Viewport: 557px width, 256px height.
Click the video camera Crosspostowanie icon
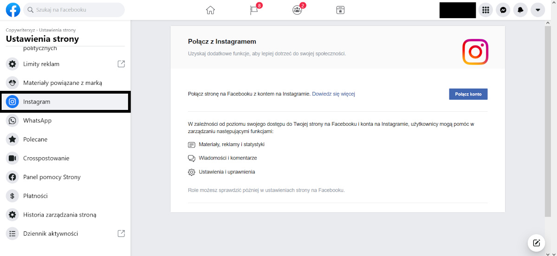[x=13, y=158]
